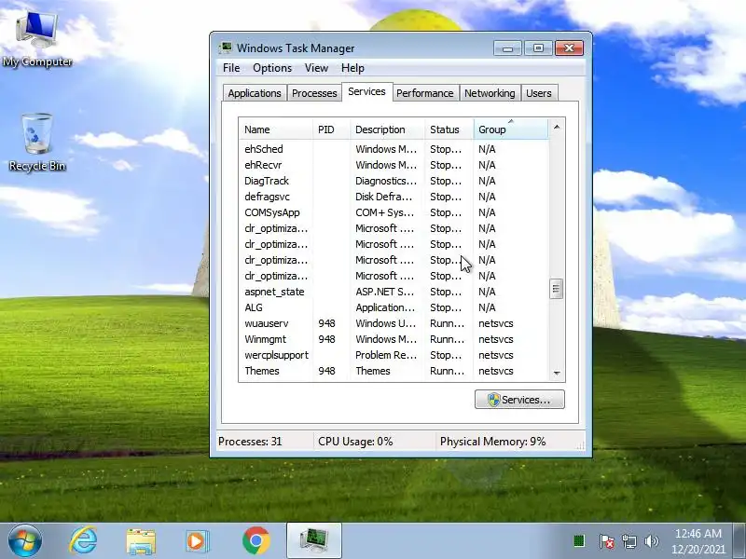Click the services list scrollbar thumb
This screenshot has width=746, height=559.
(556, 289)
